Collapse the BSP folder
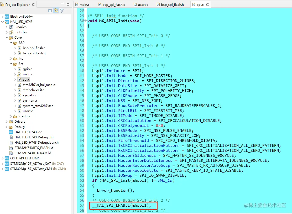This screenshot has height=214, width=292. coord(11,43)
